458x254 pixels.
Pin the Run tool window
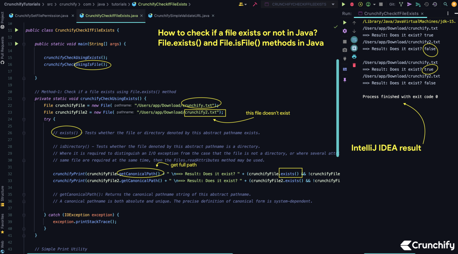click(345, 79)
